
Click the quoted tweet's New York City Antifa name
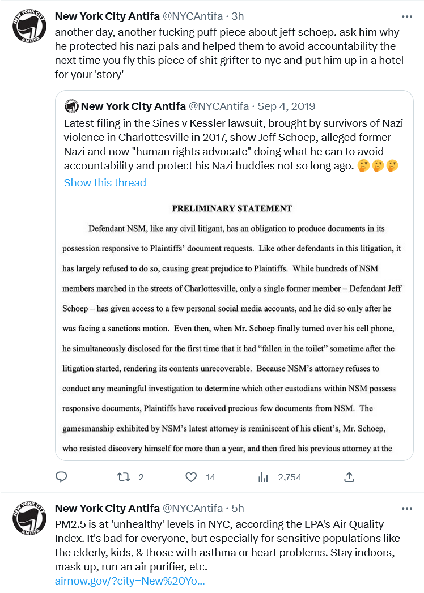coord(133,106)
